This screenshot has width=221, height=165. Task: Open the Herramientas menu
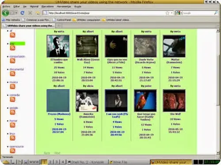[64, 7]
